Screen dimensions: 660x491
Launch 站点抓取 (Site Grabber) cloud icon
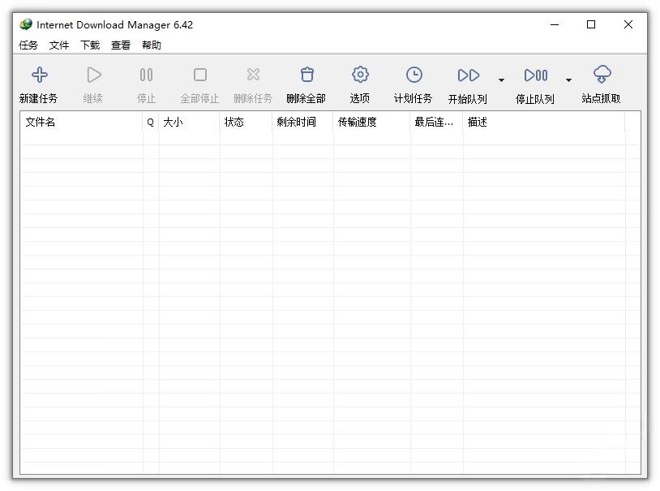[602, 74]
